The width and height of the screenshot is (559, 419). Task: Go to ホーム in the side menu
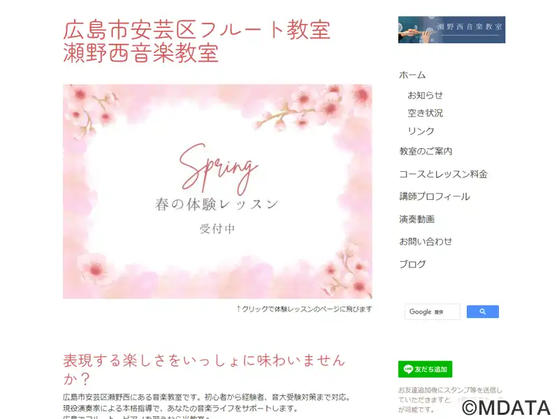pyautogui.click(x=412, y=75)
